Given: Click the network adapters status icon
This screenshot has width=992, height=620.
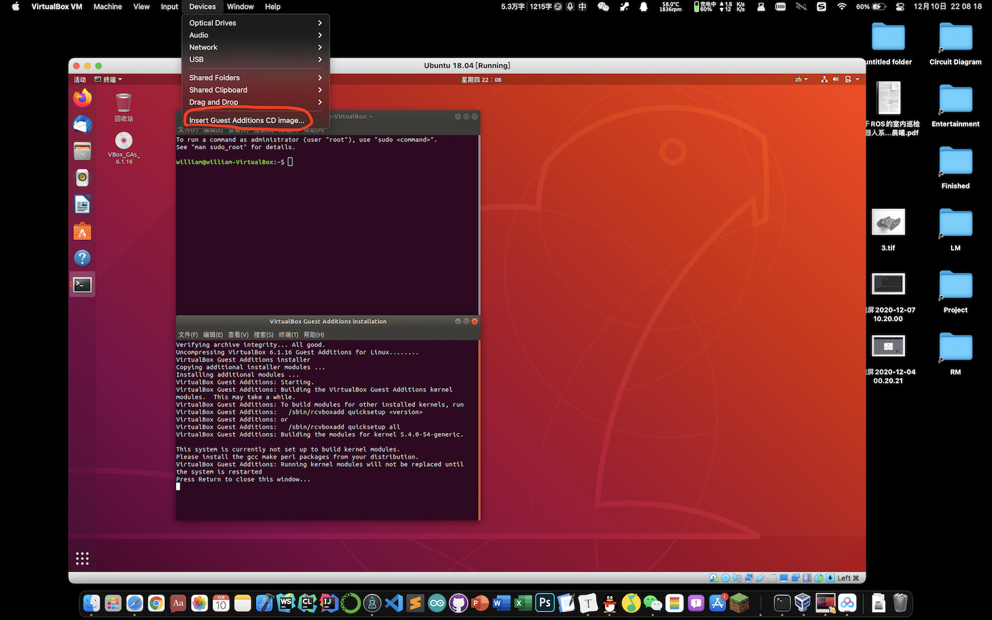Looking at the screenshot, I should (749, 578).
